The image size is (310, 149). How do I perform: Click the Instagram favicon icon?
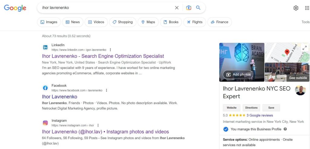[x=45, y=123]
